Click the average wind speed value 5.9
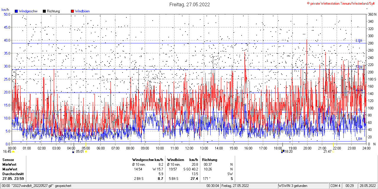 pyautogui.click(x=161, y=174)
